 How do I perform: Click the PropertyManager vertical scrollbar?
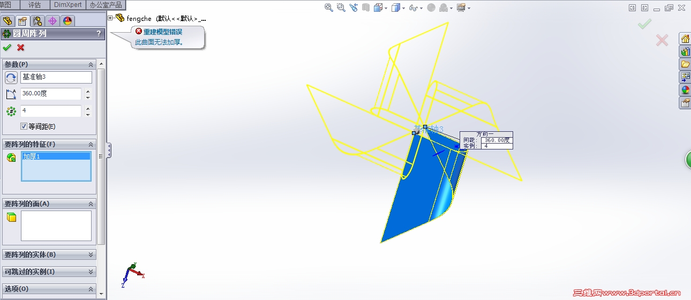point(102,155)
